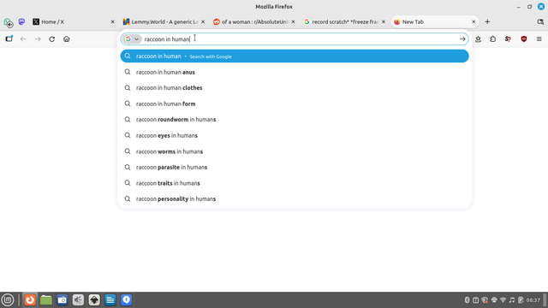Close the record scratch Google tab
This screenshot has width=548, height=308.
tap(384, 21)
